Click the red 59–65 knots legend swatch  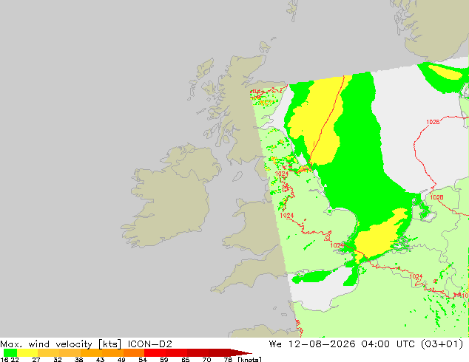[x=177, y=352]
